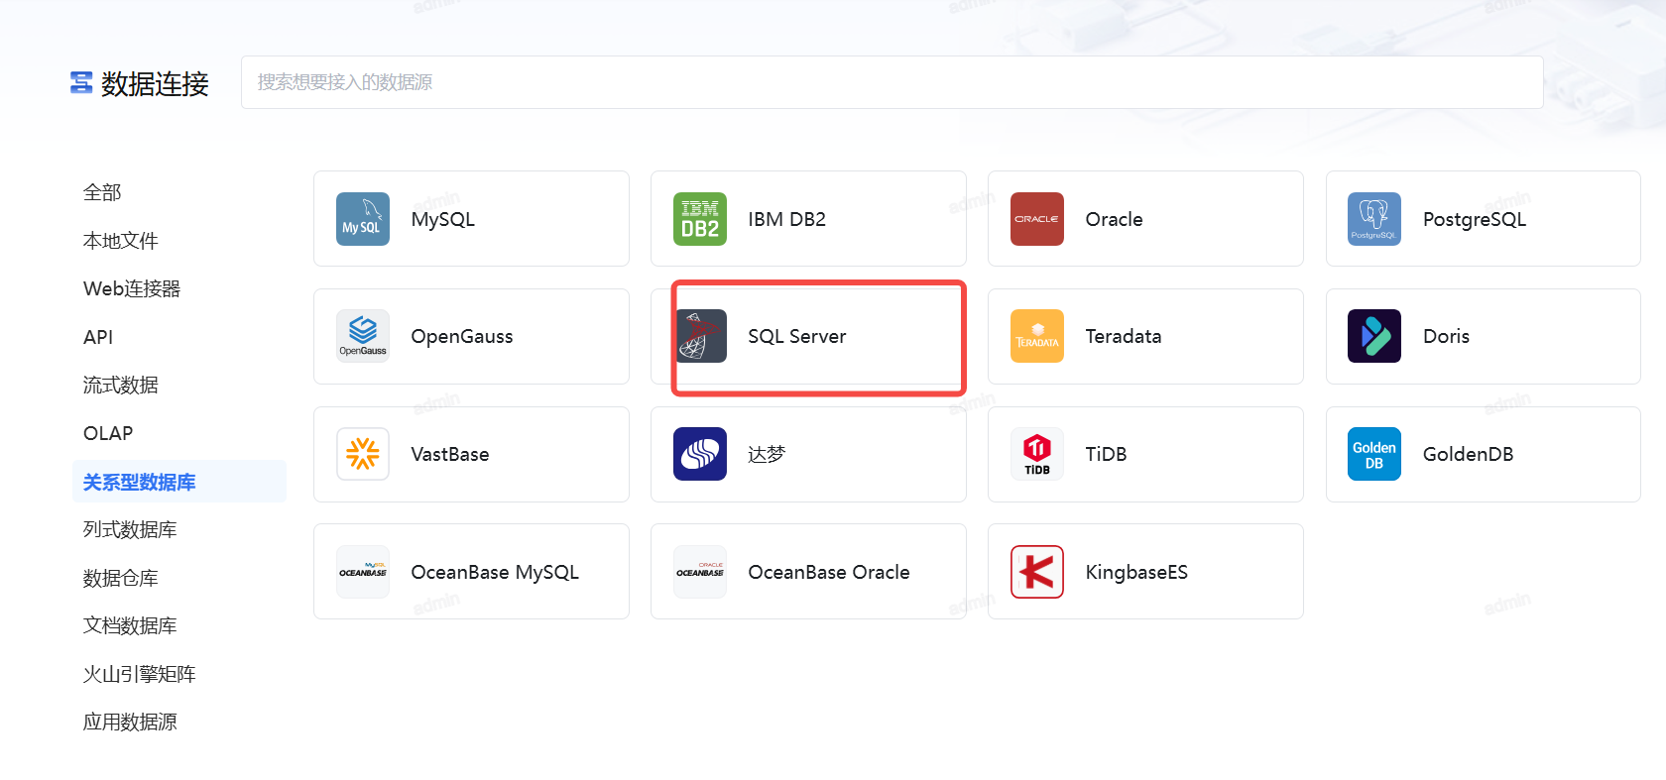This screenshot has width=1666, height=780.
Task: Select the Oracle card label
Action: point(1115,219)
